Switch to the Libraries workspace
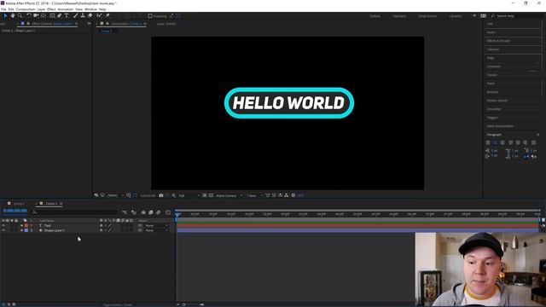The height and width of the screenshot is (307, 546). point(455,16)
